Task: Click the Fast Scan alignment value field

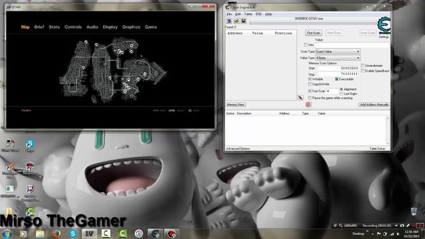Action: point(332,91)
